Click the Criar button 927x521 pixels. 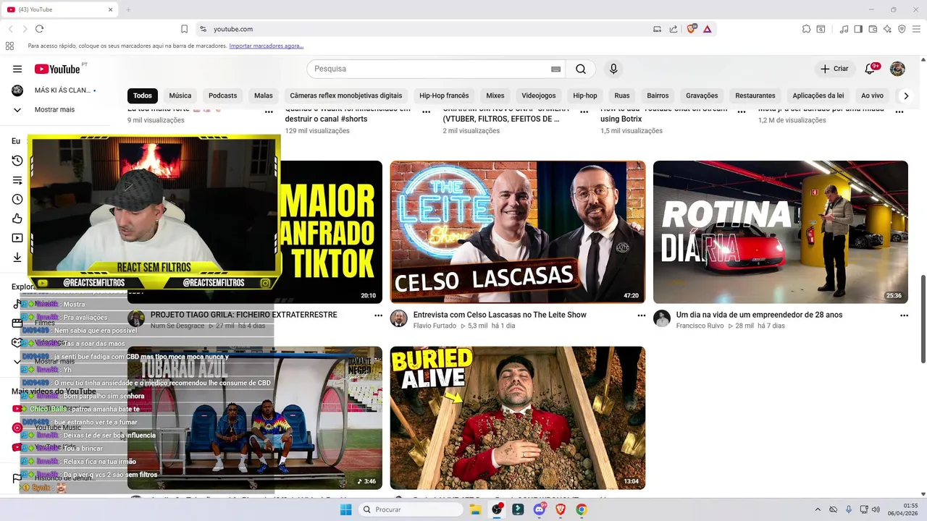coord(834,69)
